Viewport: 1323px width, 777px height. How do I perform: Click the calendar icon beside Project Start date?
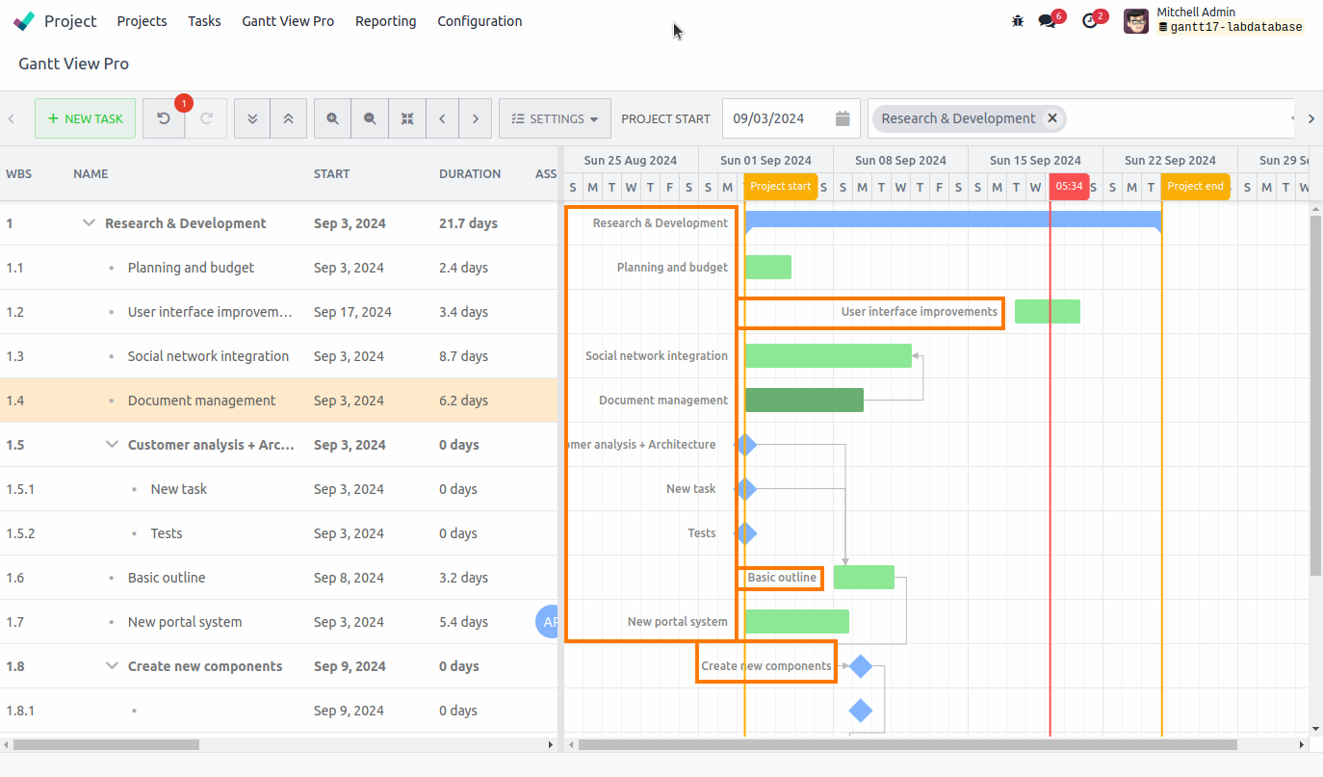pos(842,118)
